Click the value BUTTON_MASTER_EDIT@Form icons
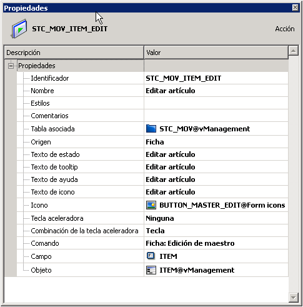 (222, 205)
